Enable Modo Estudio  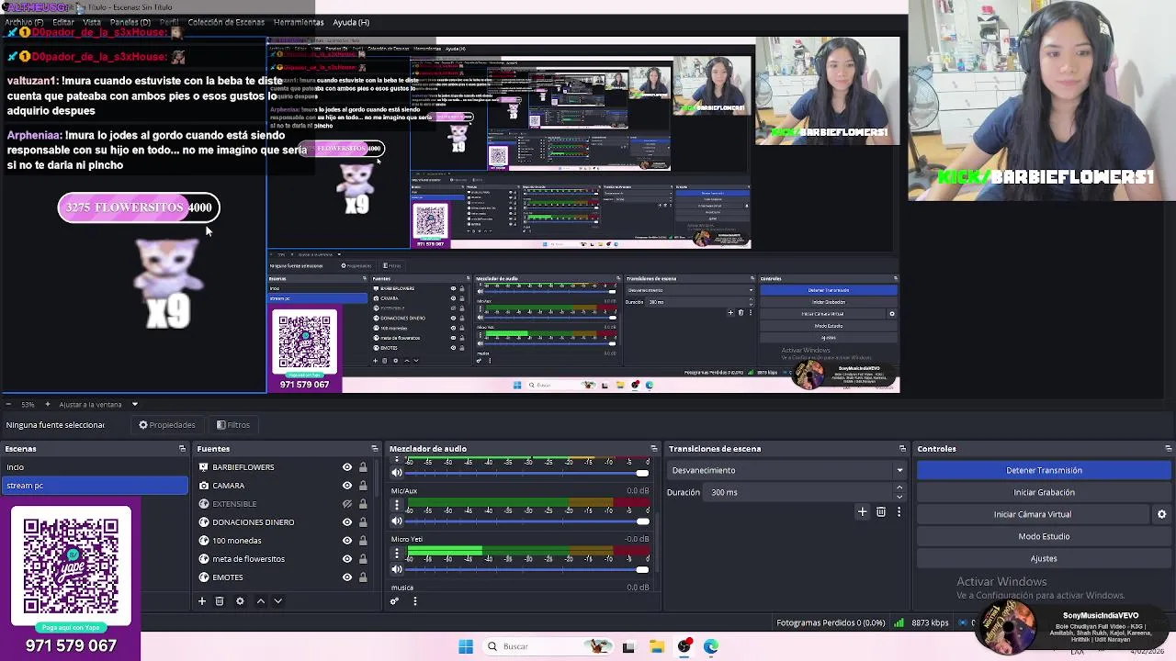(1044, 536)
